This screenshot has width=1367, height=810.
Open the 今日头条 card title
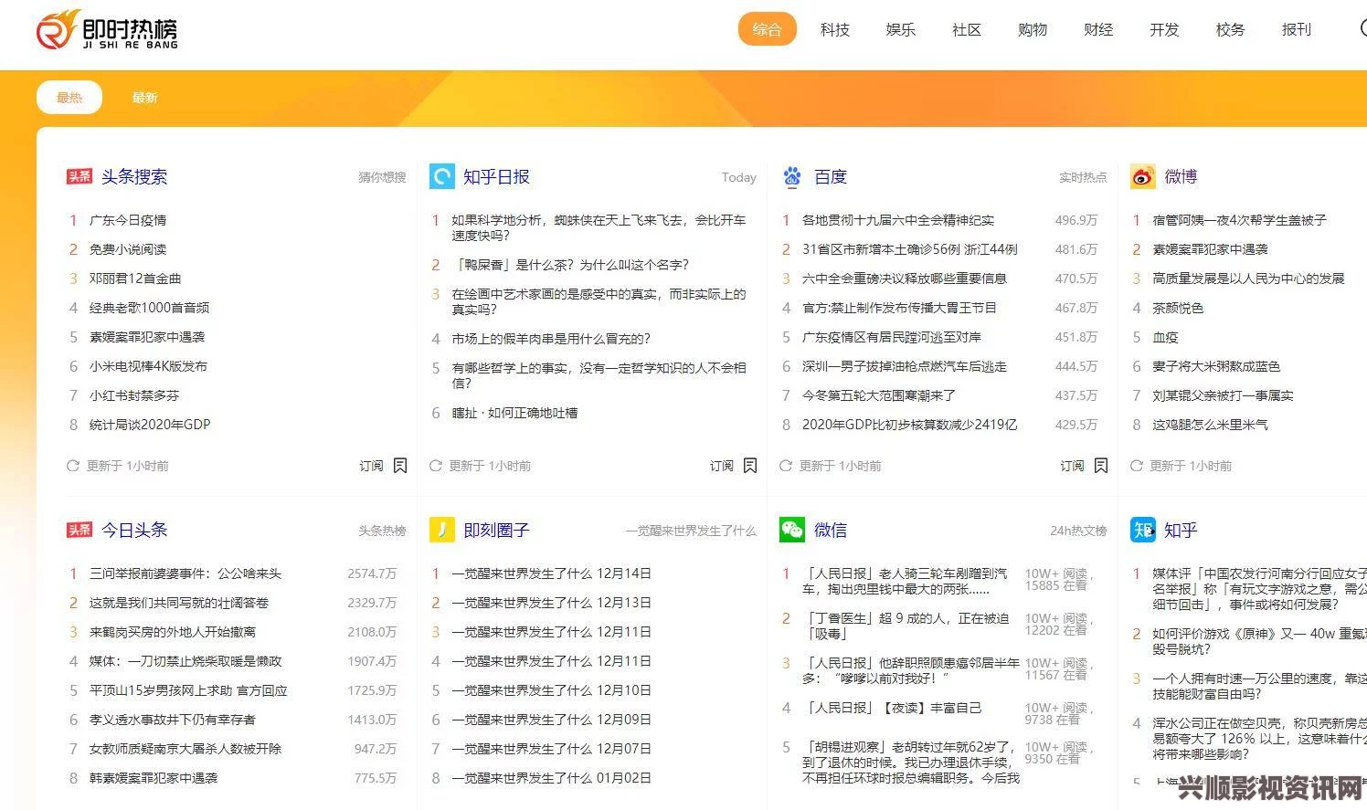tap(134, 530)
